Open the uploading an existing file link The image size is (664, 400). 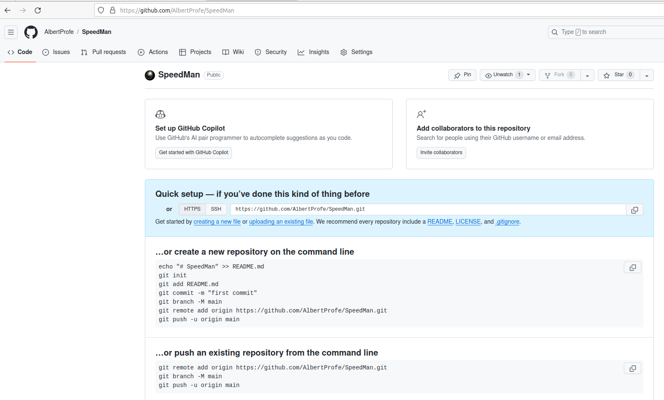pyautogui.click(x=281, y=222)
